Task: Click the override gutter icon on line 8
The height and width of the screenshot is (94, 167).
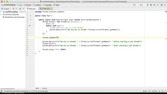Action: tap(30, 26)
